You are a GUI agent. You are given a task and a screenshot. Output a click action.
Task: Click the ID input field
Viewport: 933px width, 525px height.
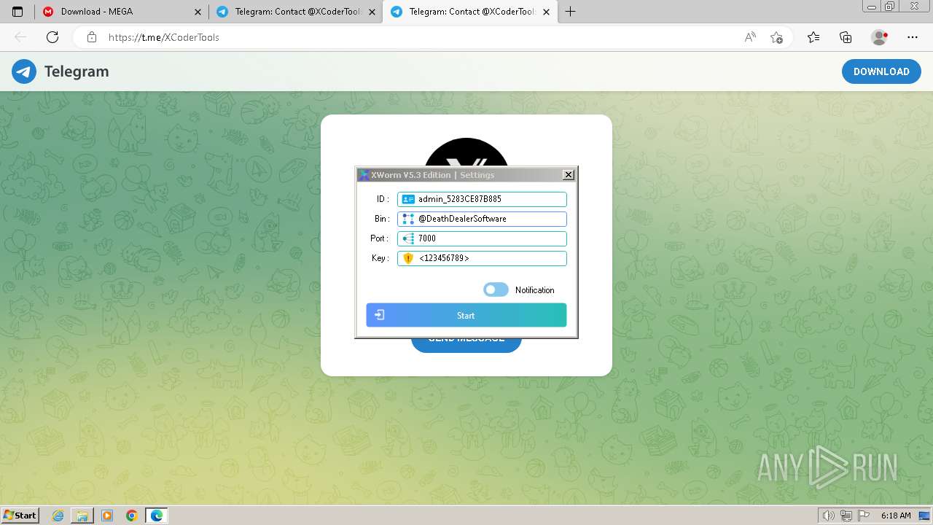point(482,199)
